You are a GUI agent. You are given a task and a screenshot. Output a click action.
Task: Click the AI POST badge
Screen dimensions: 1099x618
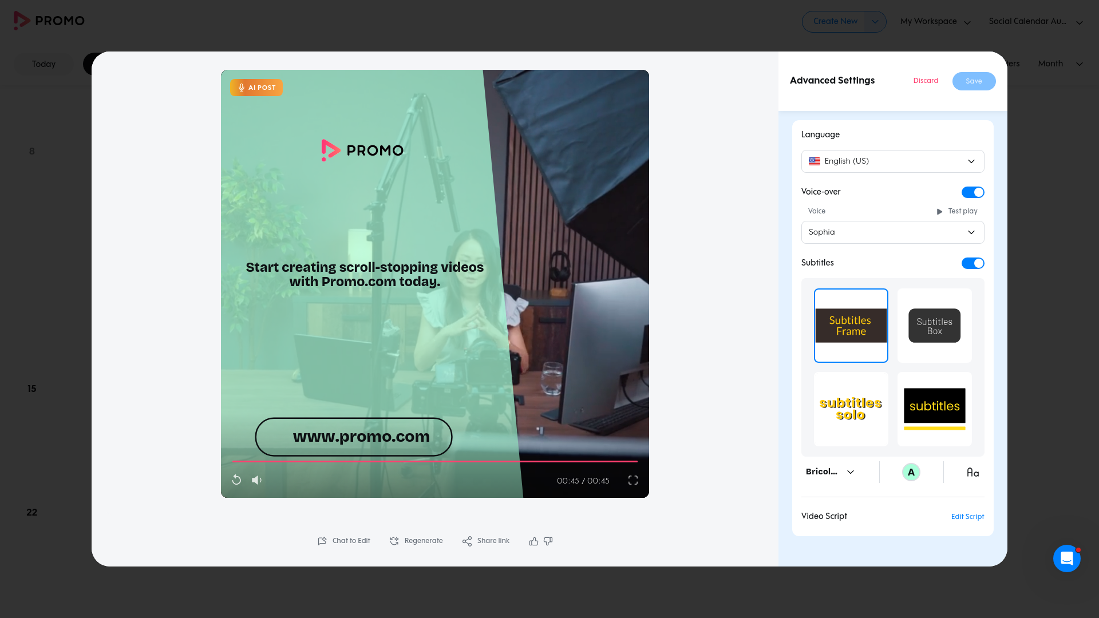(256, 88)
